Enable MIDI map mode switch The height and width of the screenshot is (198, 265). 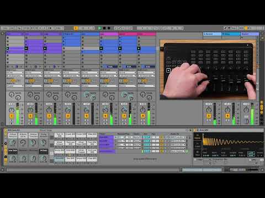[x=241, y=28]
